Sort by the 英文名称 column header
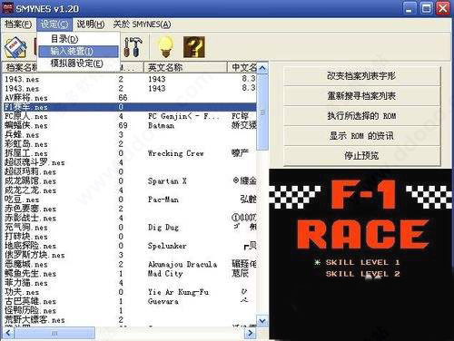Screen dimensions: 454x341 [x=185, y=67]
